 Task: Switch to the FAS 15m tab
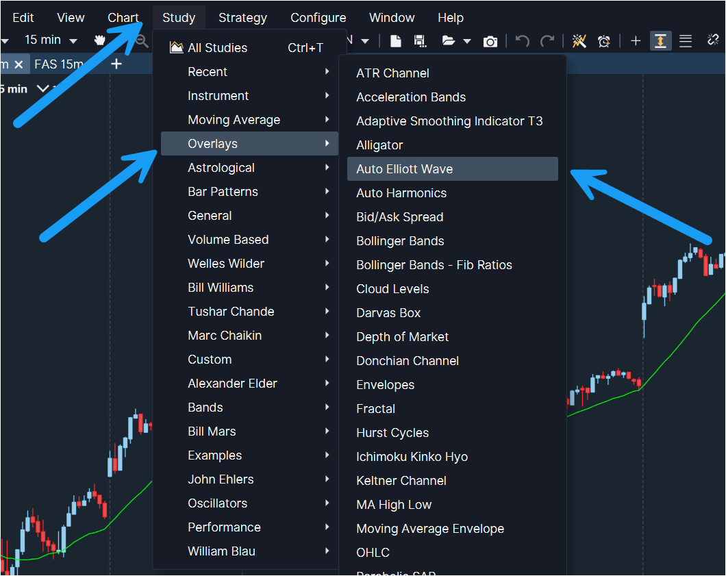tap(59, 64)
